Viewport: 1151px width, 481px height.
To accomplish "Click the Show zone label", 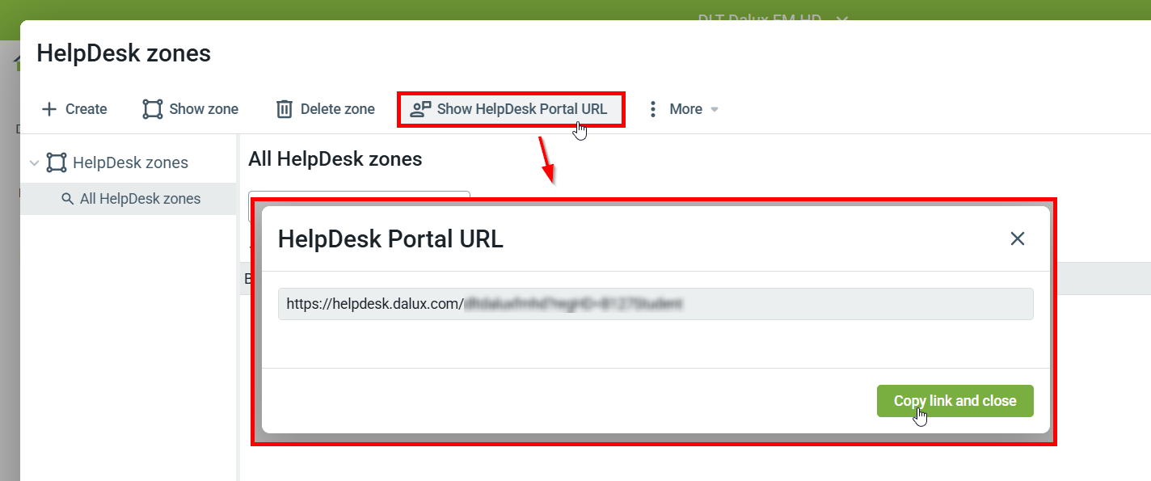I will (204, 109).
